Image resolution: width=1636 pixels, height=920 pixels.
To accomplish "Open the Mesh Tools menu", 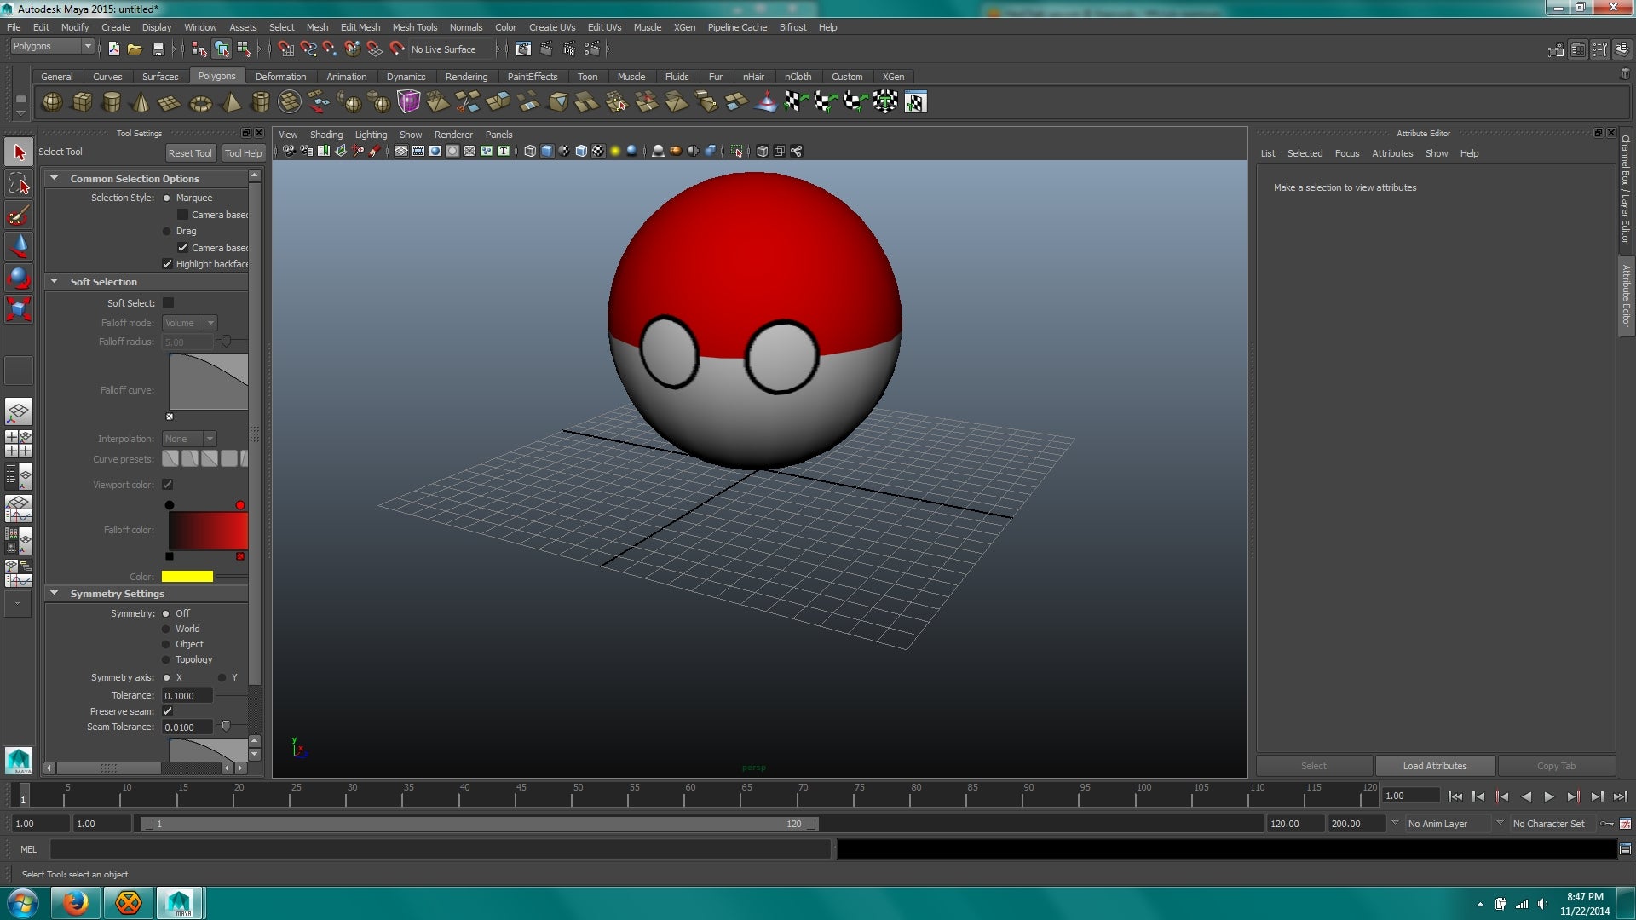I will point(415,27).
